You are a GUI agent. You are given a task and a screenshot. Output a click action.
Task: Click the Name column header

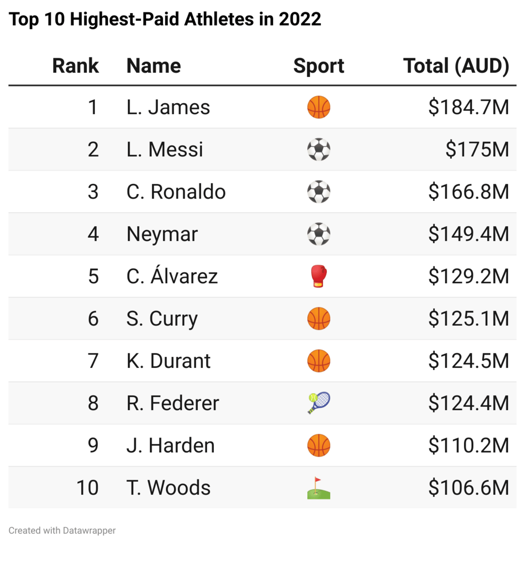(154, 66)
